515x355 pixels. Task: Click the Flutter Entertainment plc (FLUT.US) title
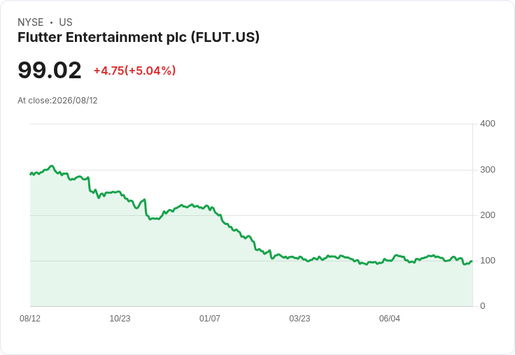point(139,38)
